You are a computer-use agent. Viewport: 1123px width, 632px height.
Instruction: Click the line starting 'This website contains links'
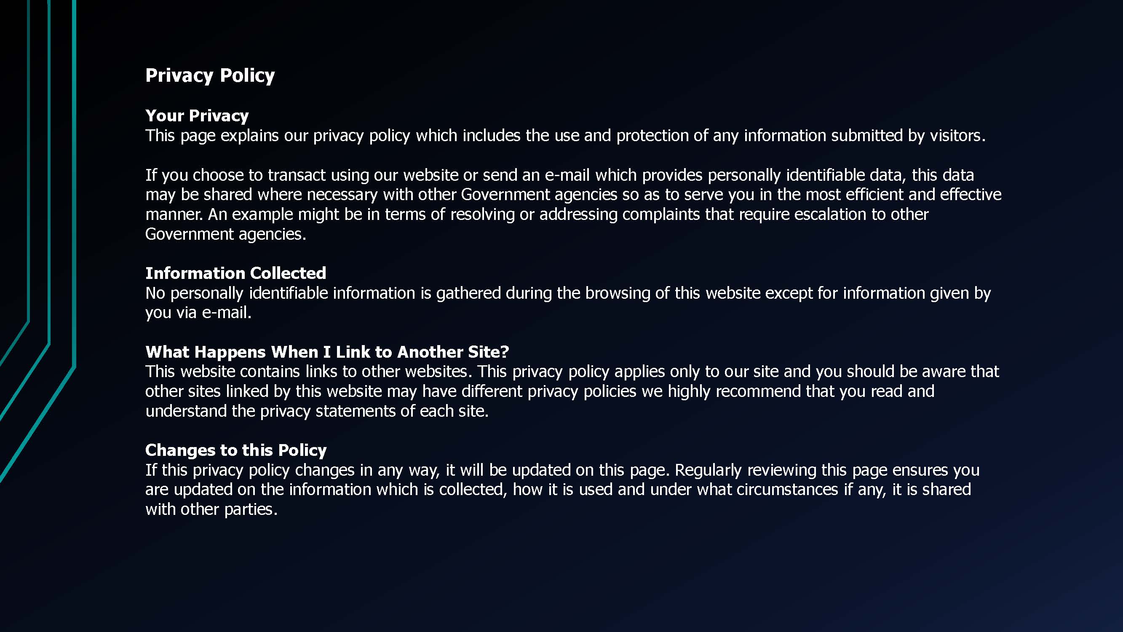click(572, 372)
